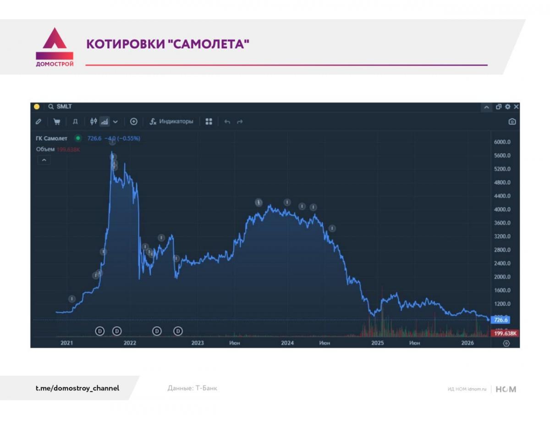Pop out the chart into new window
The height and width of the screenshot is (423, 550).
499,107
